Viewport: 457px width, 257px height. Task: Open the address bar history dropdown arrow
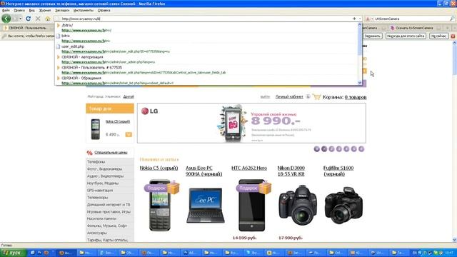(x=360, y=19)
